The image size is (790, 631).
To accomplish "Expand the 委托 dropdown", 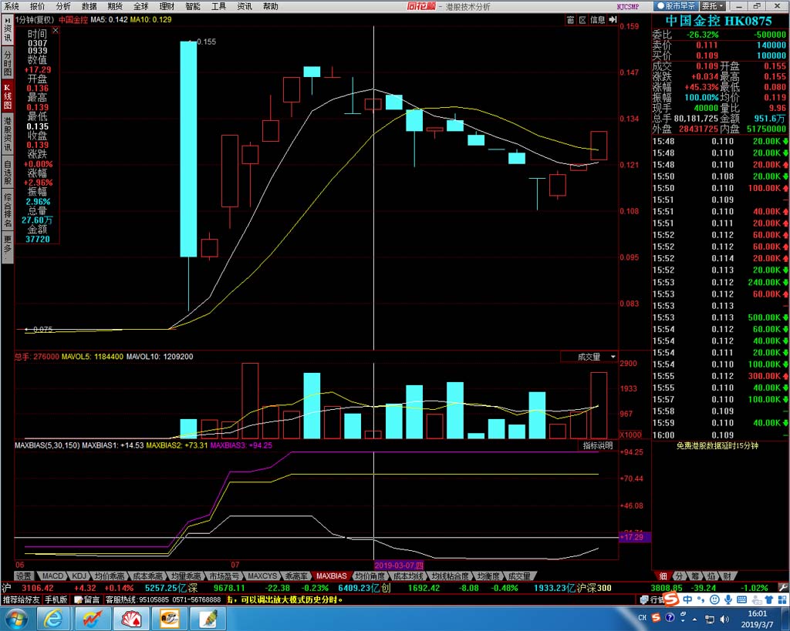I will [x=713, y=6].
